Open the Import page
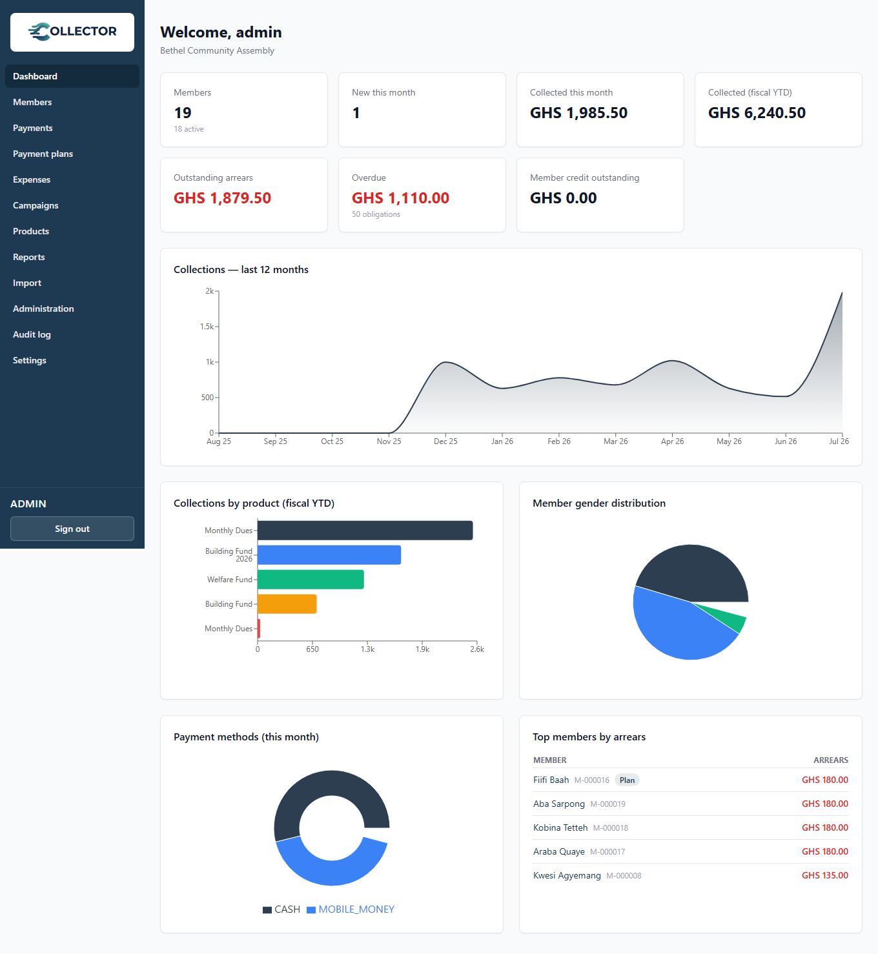 pyautogui.click(x=72, y=283)
